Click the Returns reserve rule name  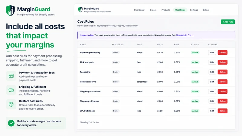88,82
